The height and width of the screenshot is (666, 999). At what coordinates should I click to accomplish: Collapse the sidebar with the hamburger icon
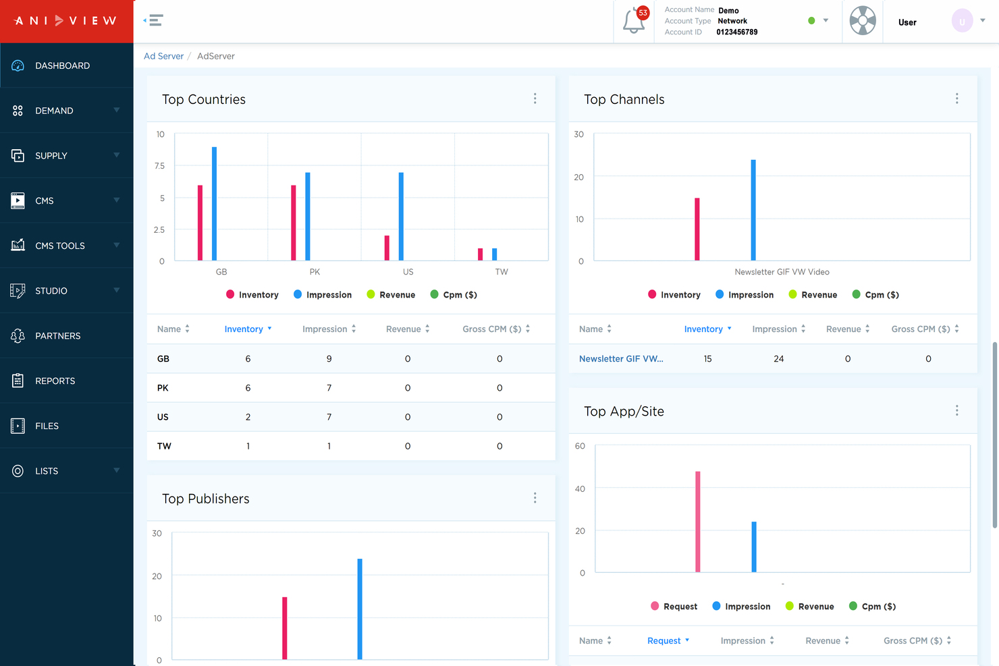click(x=153, y=20)
